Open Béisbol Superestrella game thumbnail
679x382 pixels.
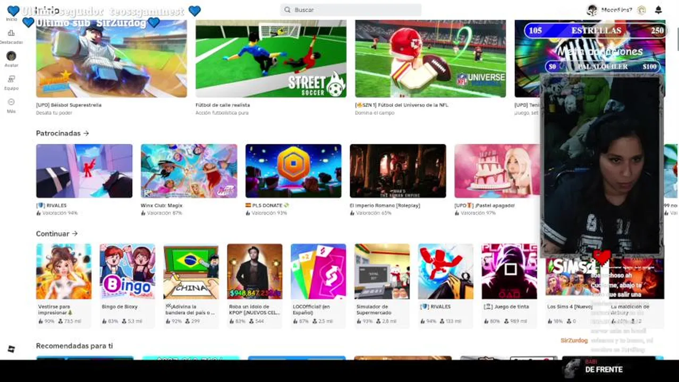pos(112,59)
